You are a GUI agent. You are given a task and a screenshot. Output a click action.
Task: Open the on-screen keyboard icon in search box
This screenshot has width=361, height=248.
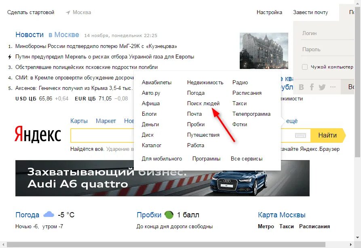(300, 135)
